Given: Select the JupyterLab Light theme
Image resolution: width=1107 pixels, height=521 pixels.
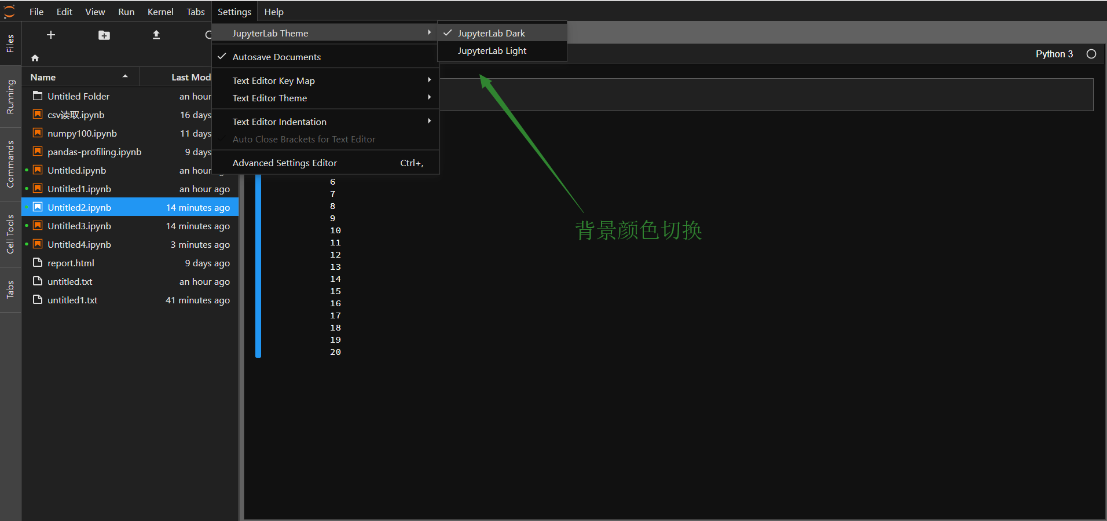Looking at the screenshot, I should pyautogui.click(x=502, y=50).
